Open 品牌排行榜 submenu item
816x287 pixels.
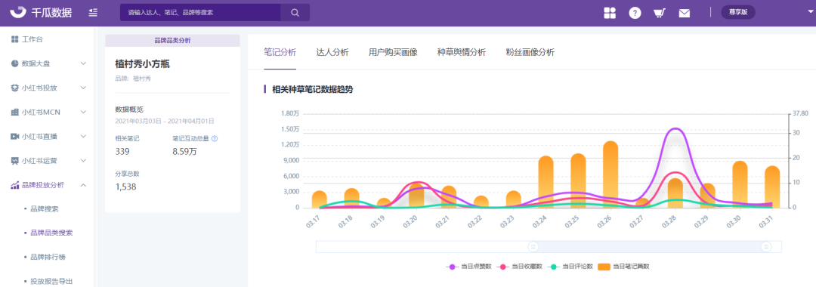pos(48,258)
